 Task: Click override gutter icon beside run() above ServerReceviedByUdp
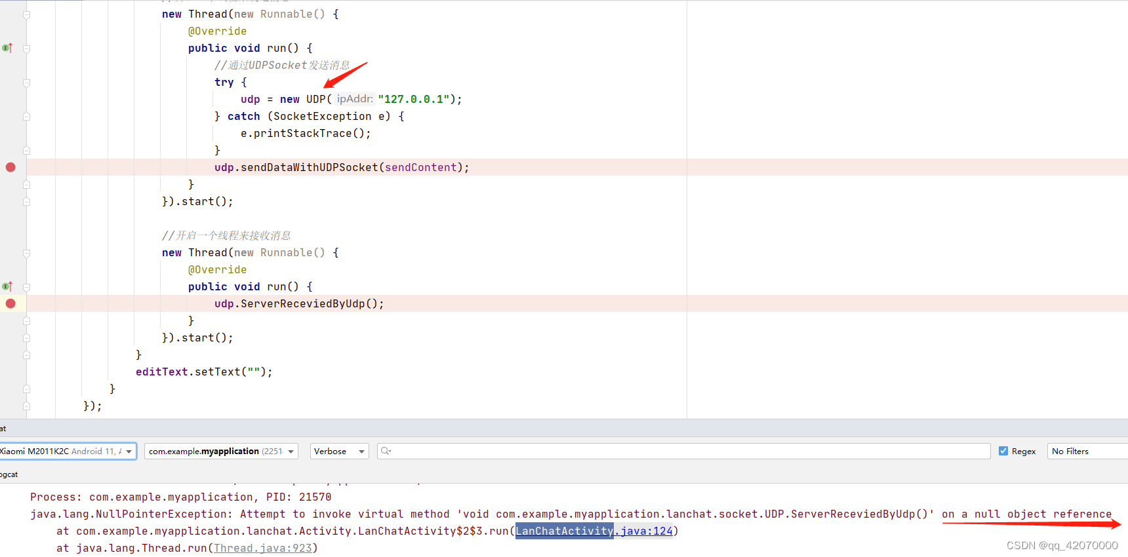tap(7, 286)
